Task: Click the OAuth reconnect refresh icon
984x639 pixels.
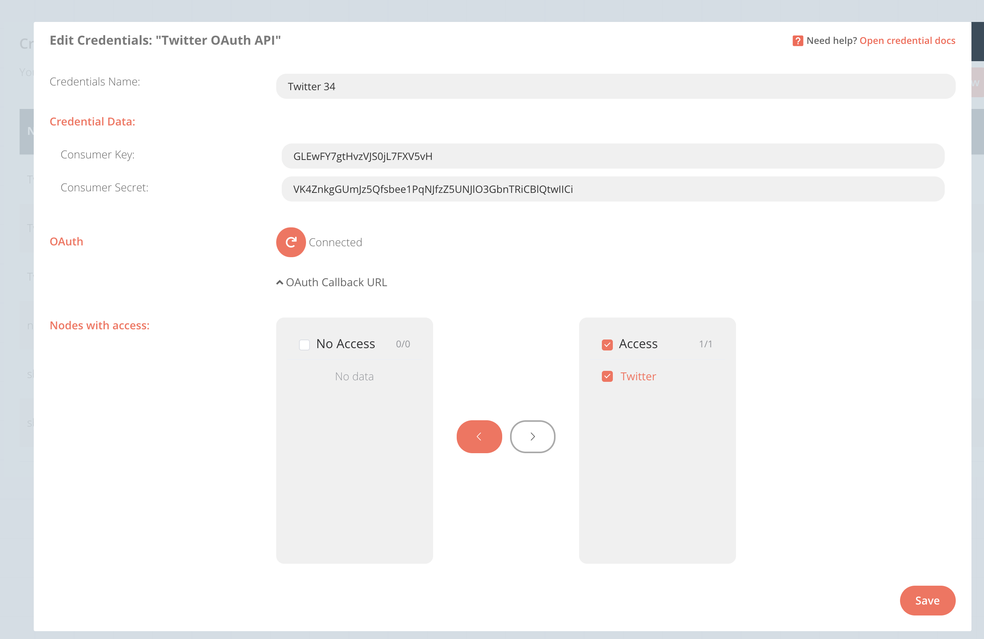Action: click(291, 242)
